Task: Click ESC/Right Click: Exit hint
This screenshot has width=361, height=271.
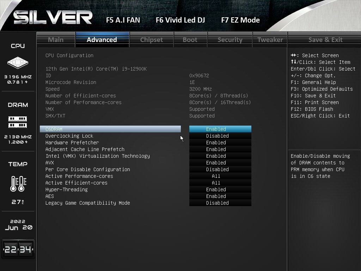Action: (320, 115)
